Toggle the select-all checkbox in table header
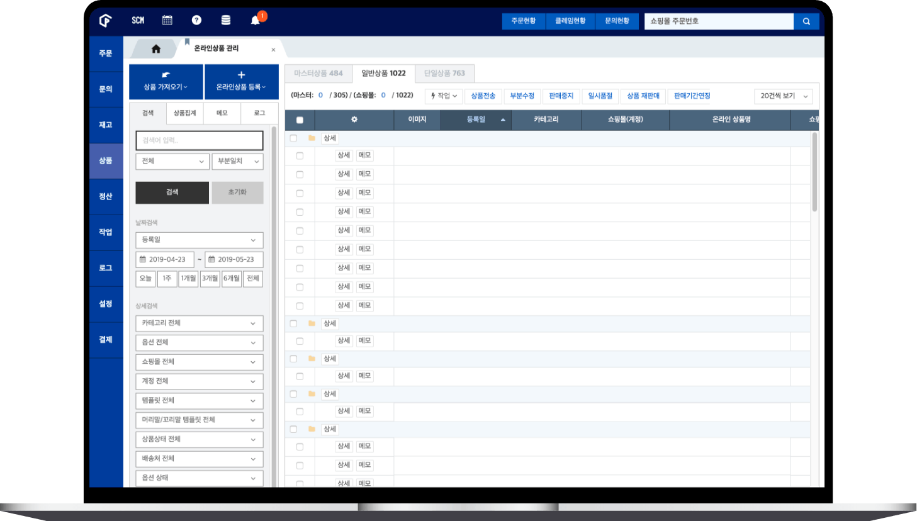The height and width of the screenshot is (521, 917). pyautogui.click(x=300, y=120)
